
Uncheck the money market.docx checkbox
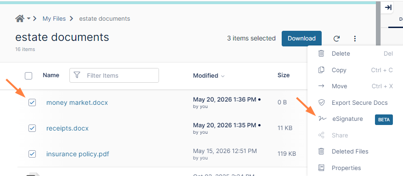click(x=32, y=102)
